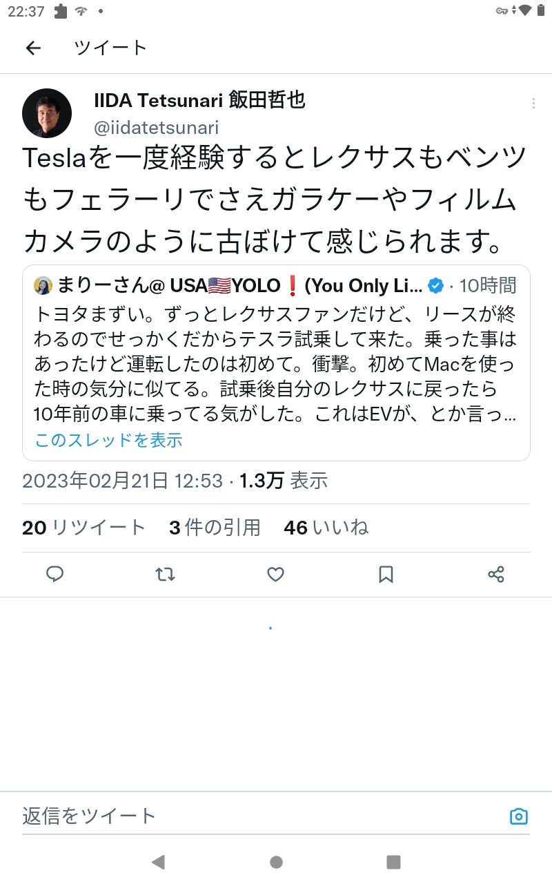Tap the quoted tweet's small avatar
552x884 pixels.
[x=43, y=285]
